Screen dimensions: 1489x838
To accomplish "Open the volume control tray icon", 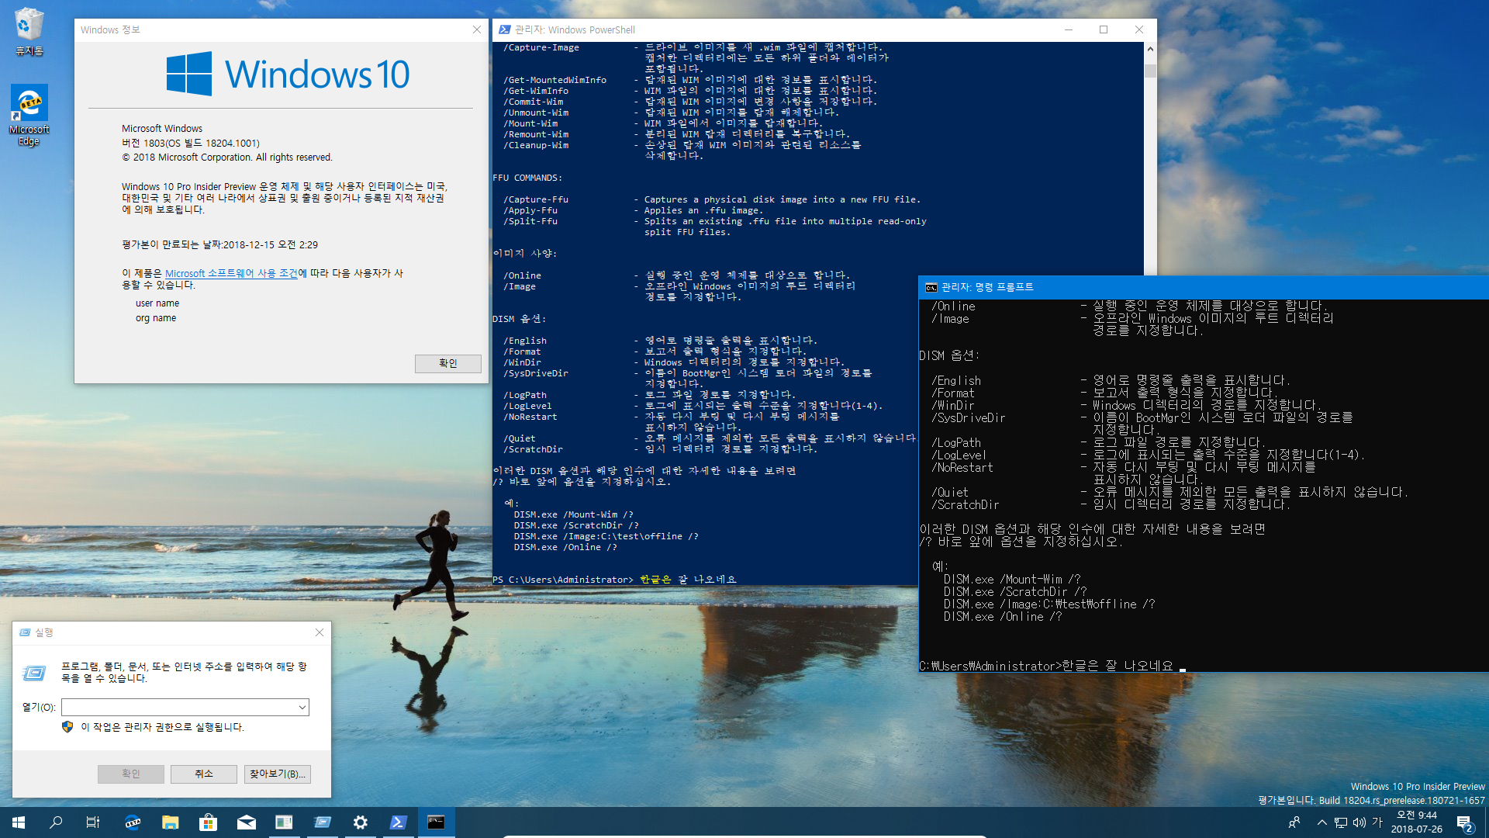I will (x=1359, y=822).
